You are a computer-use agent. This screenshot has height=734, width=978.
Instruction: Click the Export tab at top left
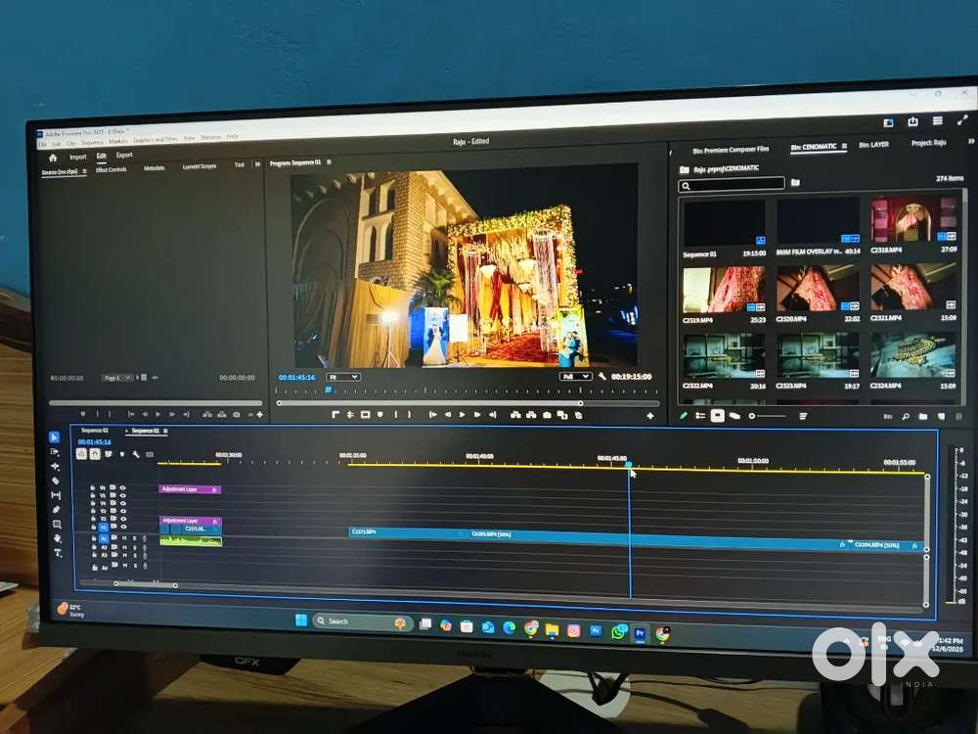123,156
